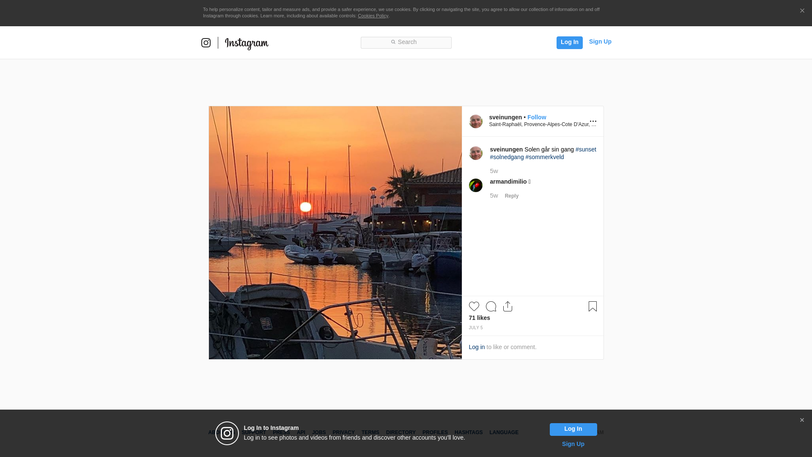Save the post with the bookmark icon
This screenshot has width=812, height=457.
592,306
